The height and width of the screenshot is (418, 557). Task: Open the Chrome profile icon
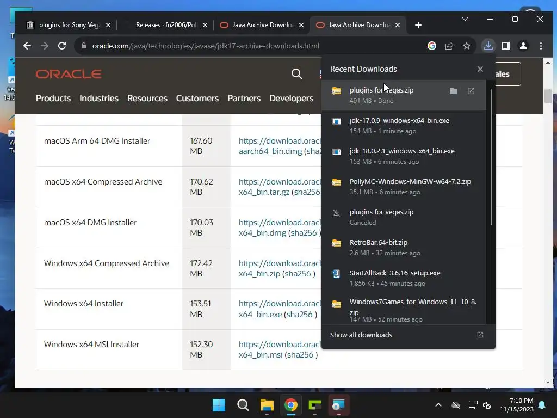pos(523,46)
